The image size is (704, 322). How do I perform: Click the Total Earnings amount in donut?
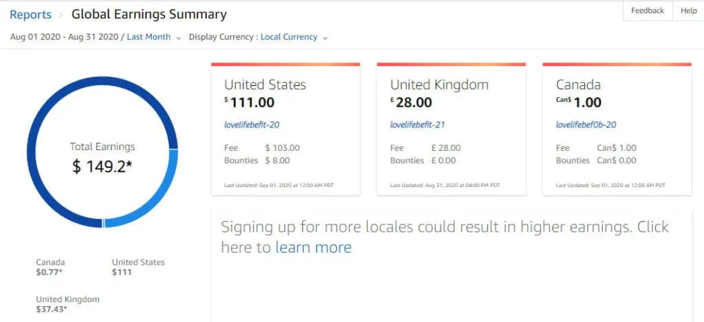[x=102, y=167]
